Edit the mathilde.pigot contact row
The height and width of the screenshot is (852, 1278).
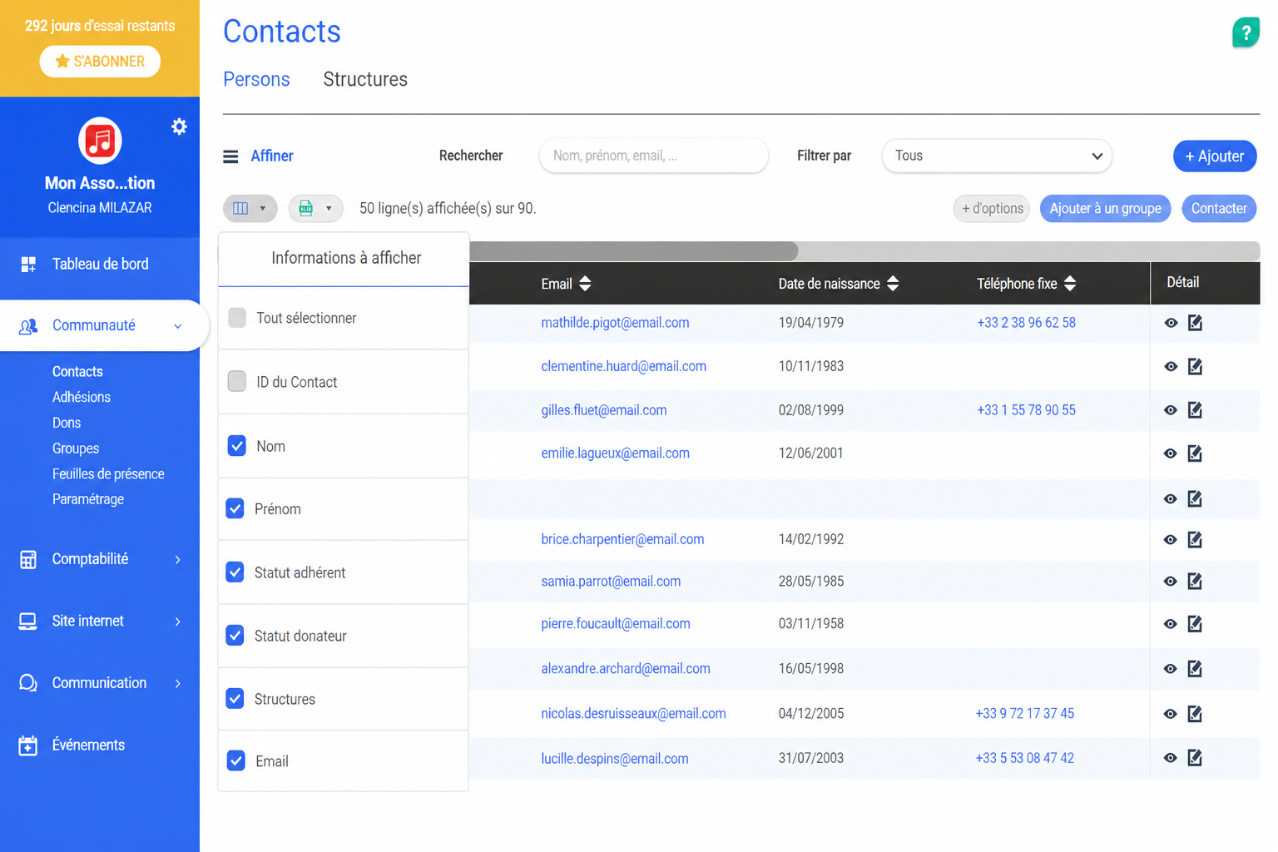[x=1195, y=323]
